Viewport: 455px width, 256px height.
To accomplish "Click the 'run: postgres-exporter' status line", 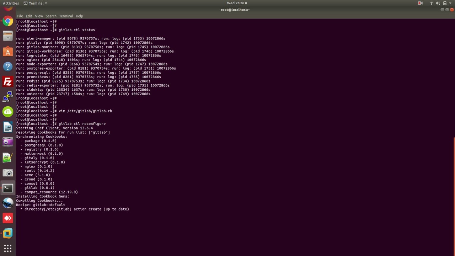I will [x=96, y=68].
